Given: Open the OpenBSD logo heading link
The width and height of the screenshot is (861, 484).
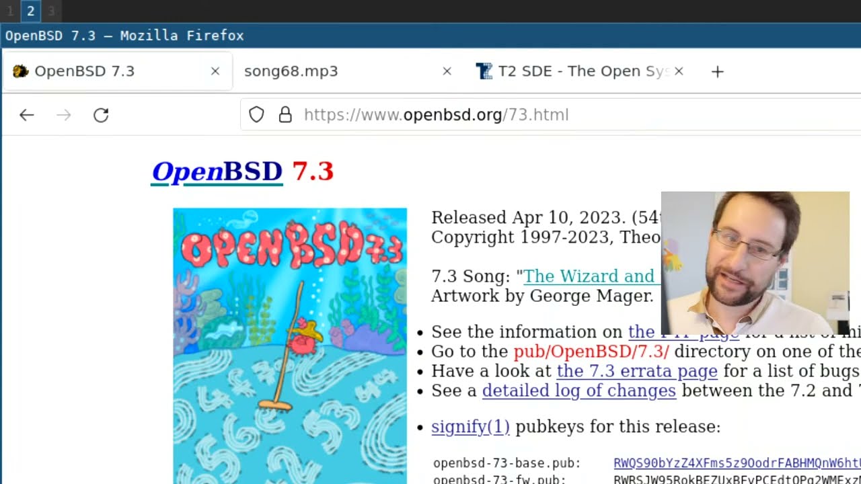Looking at the screenshot, I should tap(217, 171).
